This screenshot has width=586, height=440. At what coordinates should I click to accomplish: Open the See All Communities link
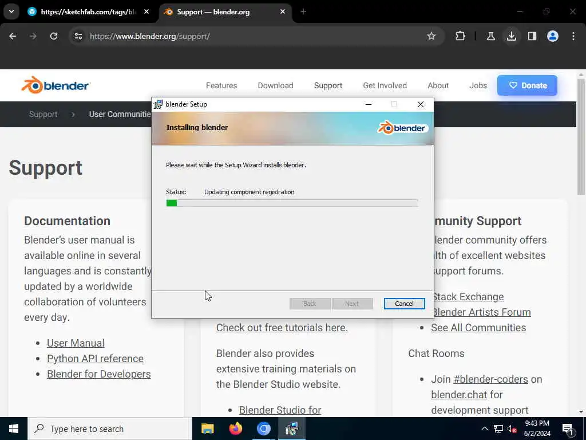[478, 327]
